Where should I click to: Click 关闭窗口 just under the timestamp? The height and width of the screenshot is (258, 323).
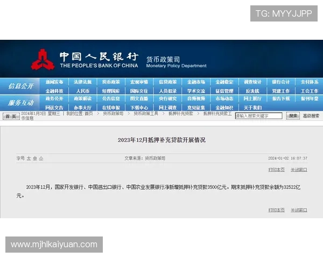click(299, 170)
